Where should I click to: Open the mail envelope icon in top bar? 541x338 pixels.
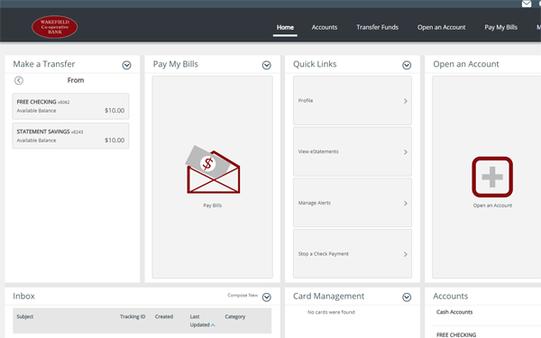point(527,4)
